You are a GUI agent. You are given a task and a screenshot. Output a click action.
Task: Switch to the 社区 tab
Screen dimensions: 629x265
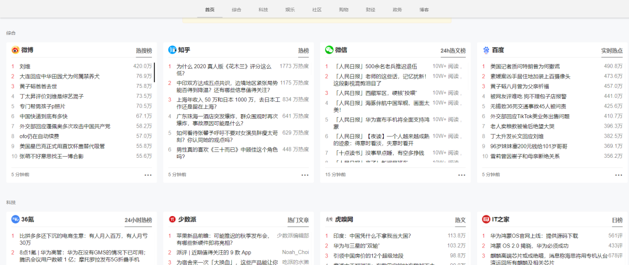pos(317,10)
